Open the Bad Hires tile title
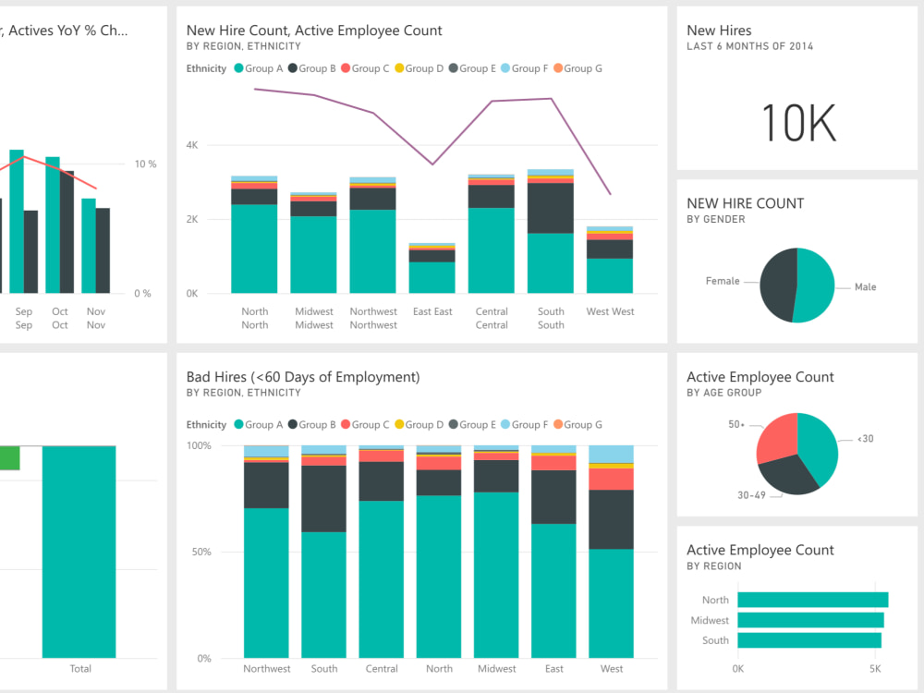 (302, 376)
